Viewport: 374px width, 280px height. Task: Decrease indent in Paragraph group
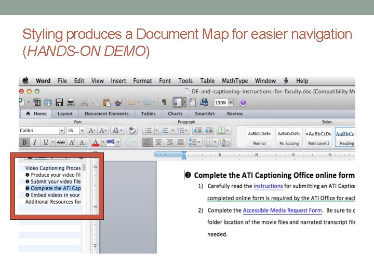[197, 131]
